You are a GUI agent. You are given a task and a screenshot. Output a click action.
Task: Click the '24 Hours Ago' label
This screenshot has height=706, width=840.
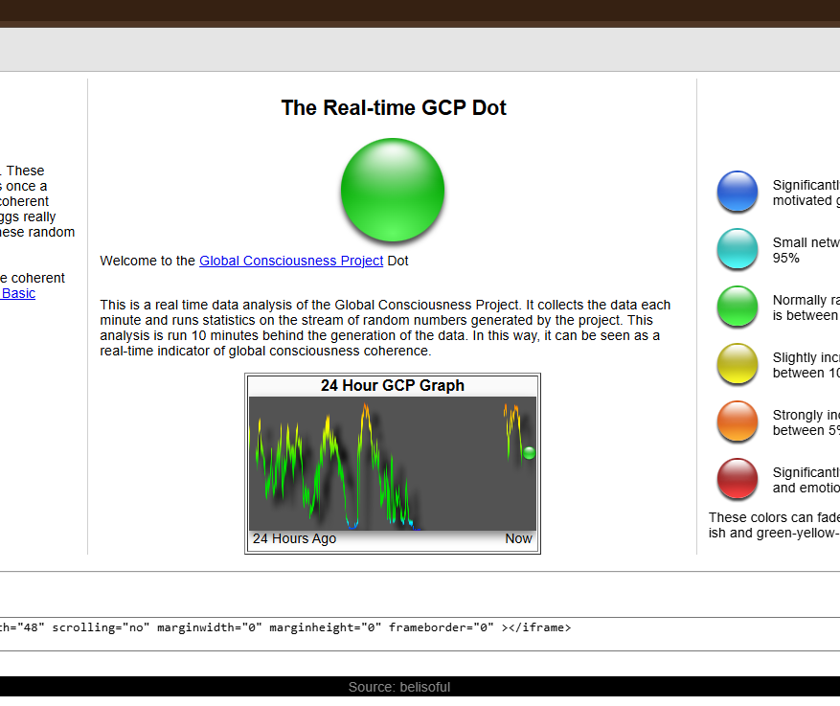click(x=295, y=539)
